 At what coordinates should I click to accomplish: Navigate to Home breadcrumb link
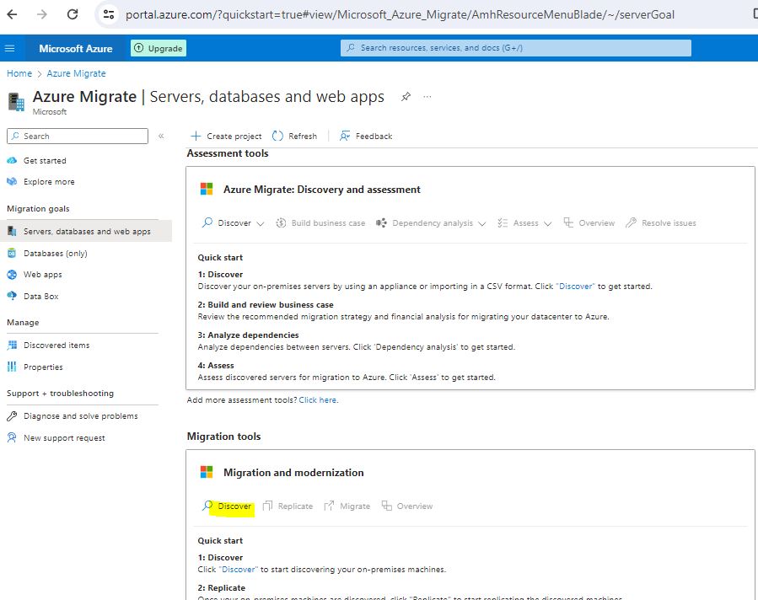pyautogui.click(x=19, y=73)
